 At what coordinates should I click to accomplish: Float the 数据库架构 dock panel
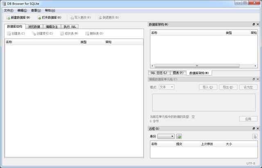coord(254,25)
